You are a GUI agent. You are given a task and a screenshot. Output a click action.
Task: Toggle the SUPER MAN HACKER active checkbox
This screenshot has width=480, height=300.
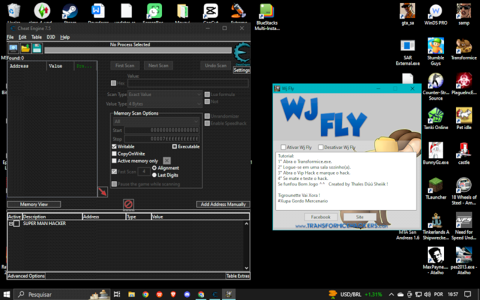coord(17,223)
